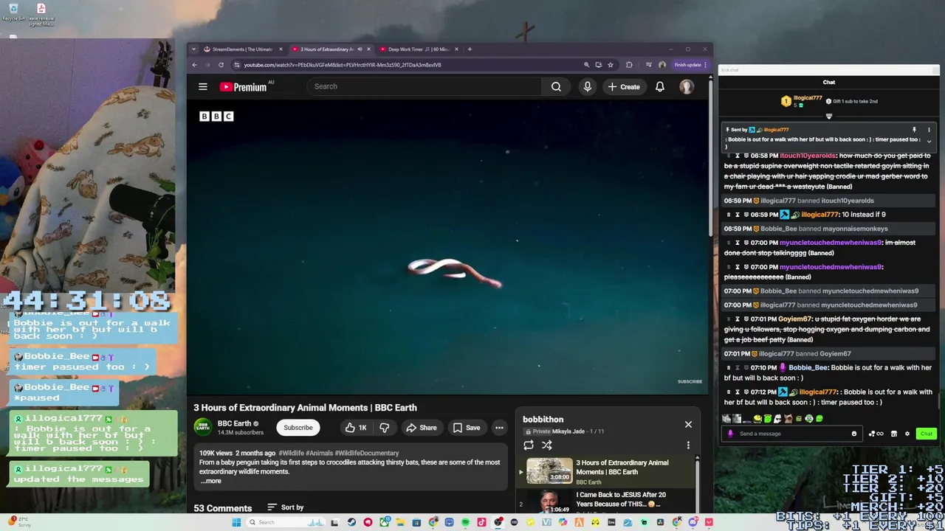The image size is (945, 531).
Task: Close the bobbithon playlist panel
Action: click(688, 425)
